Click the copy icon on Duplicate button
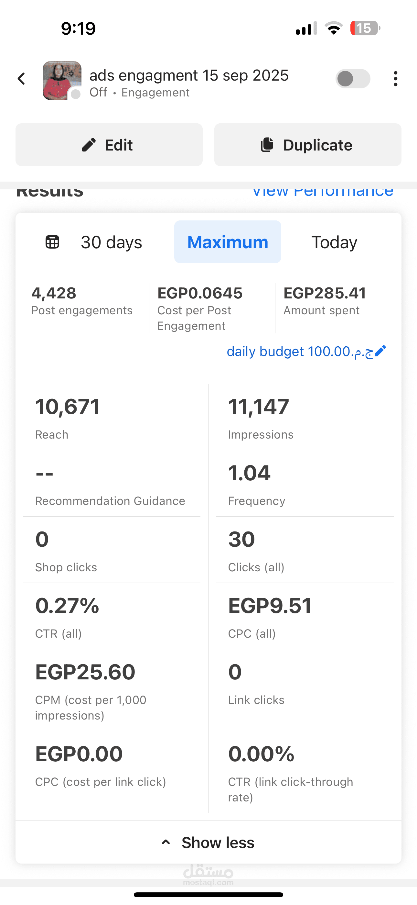 tap(267, 145)
